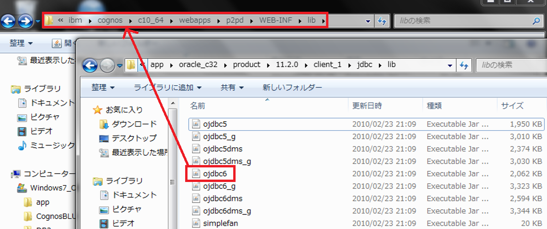547x229 pixels.
Task: Open recent pages dropdown in rear window
Action: pos(38,22)
